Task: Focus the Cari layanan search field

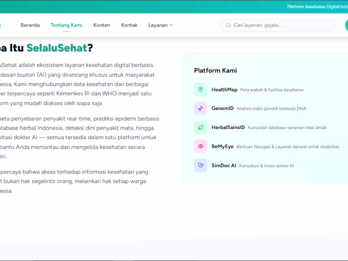Action: click(278, 25)
